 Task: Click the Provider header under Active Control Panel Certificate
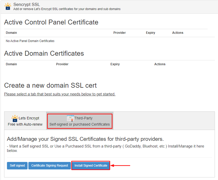(x=120, y=33)
